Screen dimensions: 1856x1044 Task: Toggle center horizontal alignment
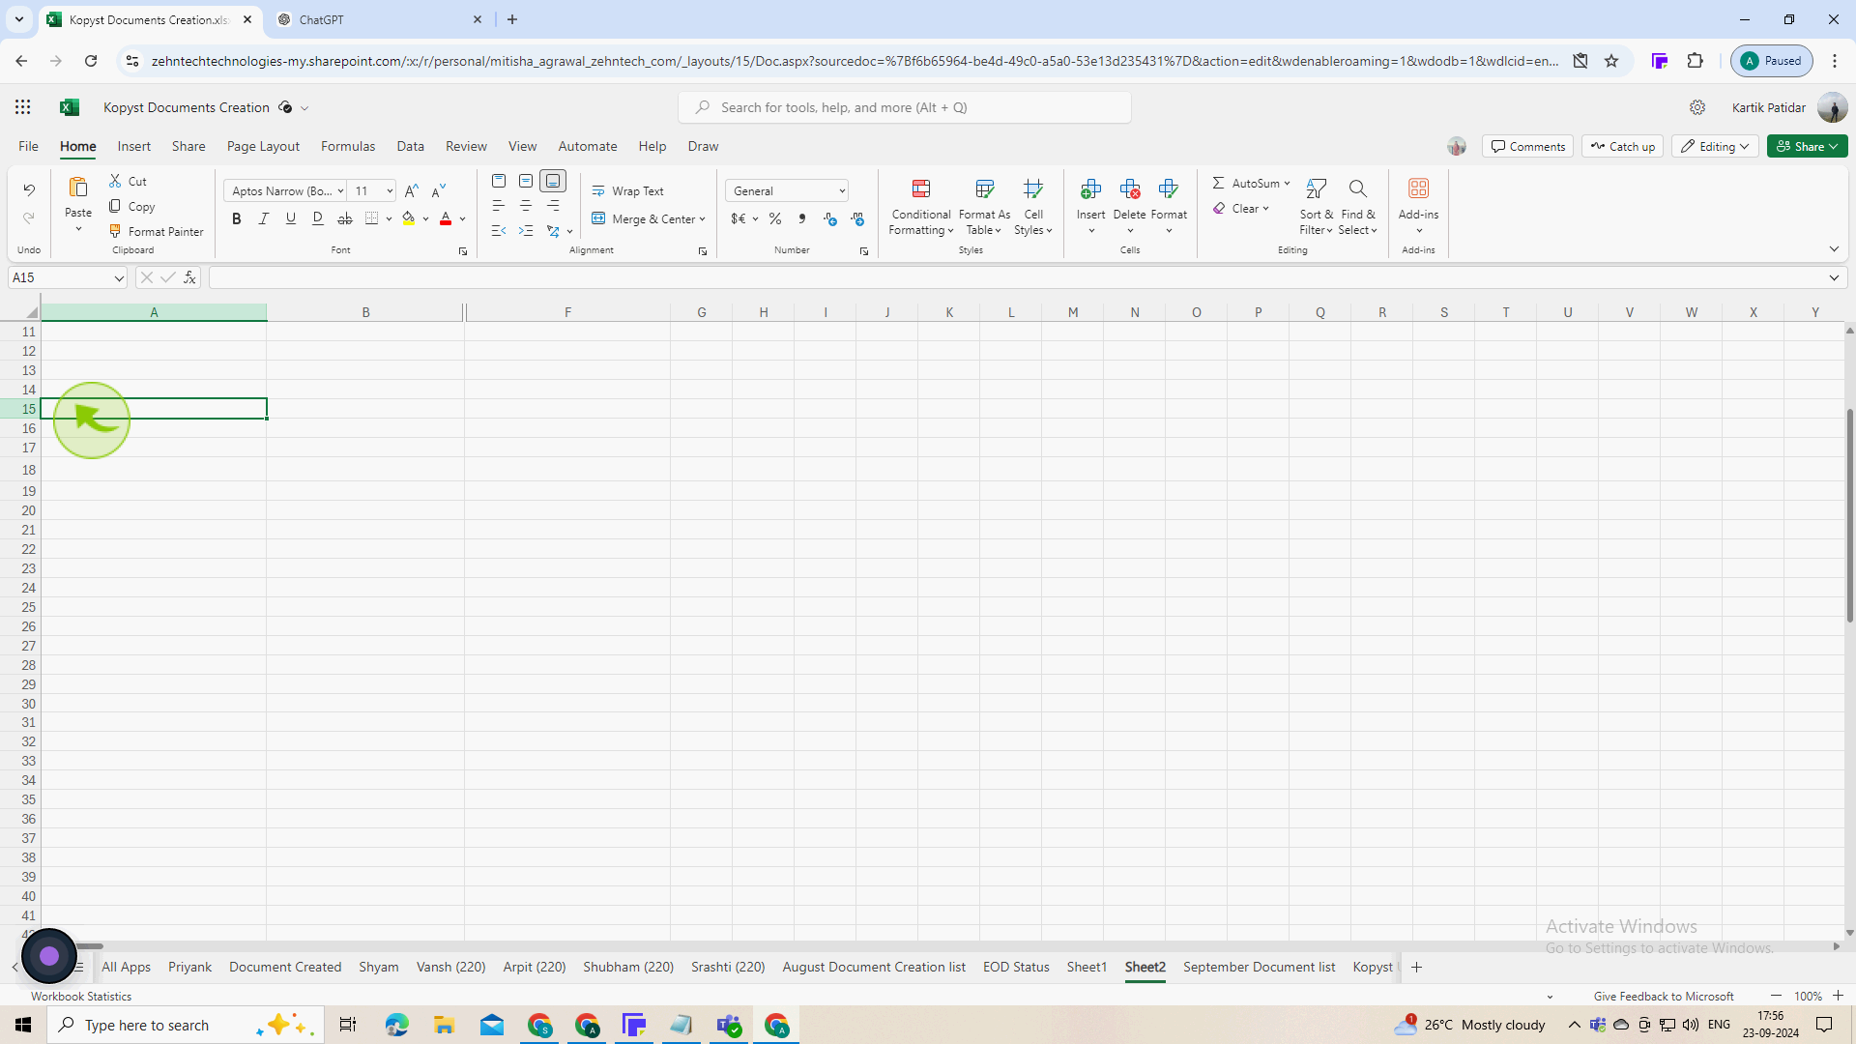(x=526, y=206)
